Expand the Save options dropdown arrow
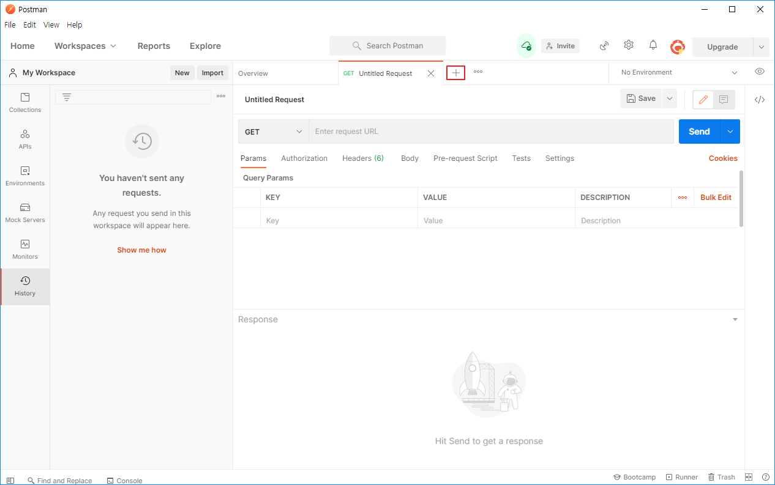 coord(669,98)
